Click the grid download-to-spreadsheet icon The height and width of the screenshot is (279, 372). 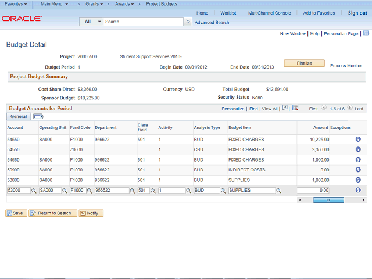(x=295, y=108)
